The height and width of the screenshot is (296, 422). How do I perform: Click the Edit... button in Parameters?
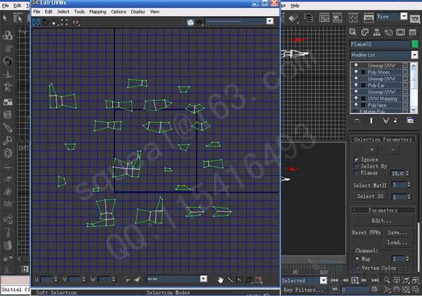point(381,221)
